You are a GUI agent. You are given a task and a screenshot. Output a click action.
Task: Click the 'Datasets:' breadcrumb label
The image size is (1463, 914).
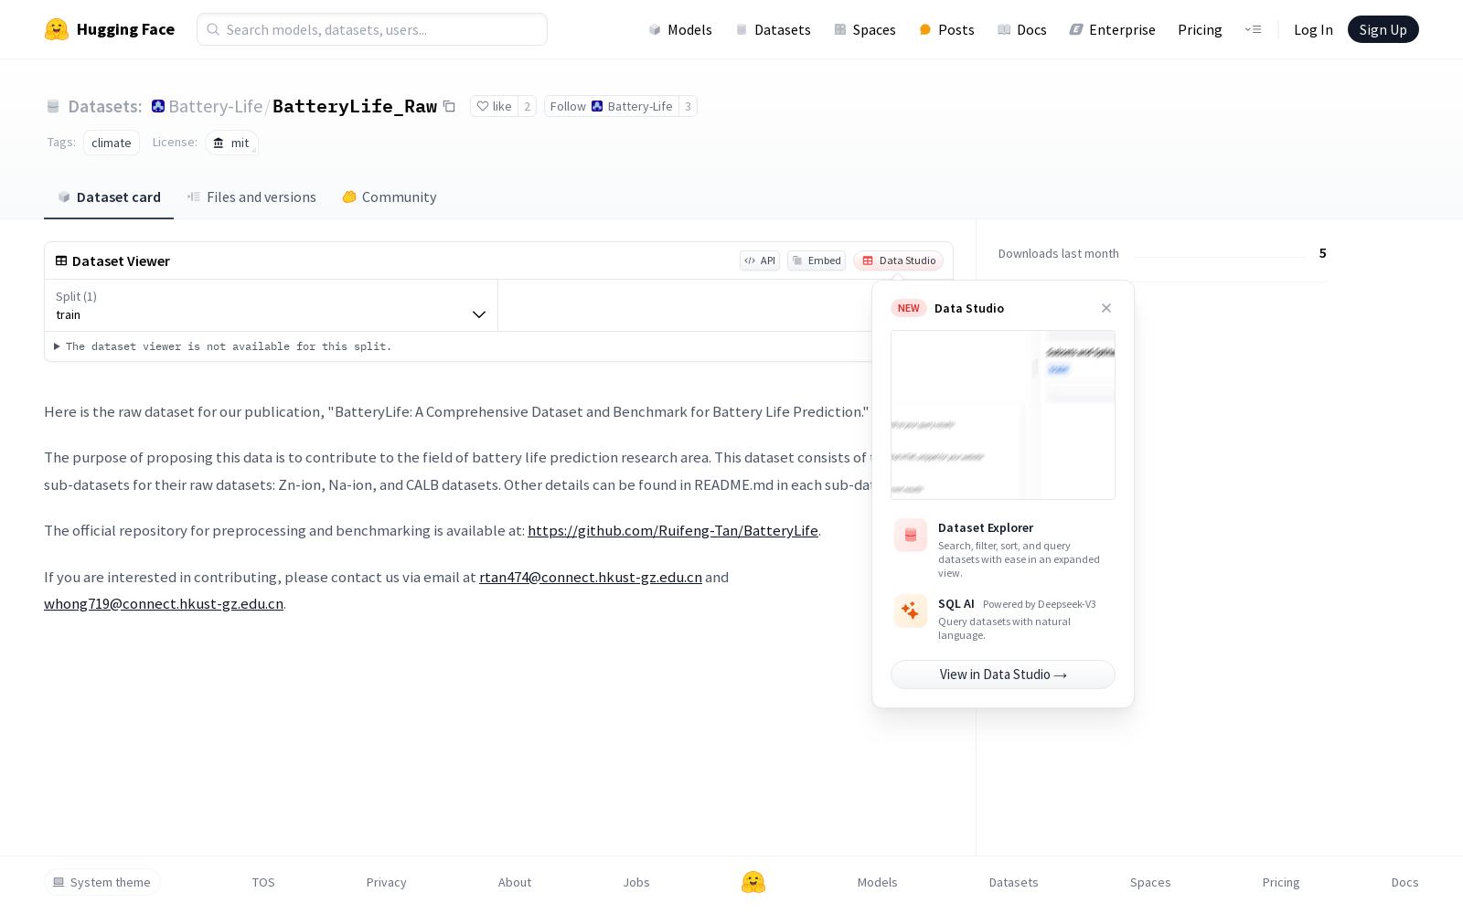[105, 106]
